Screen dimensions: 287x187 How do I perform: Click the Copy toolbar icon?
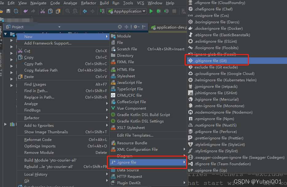[x=50, y=11]
